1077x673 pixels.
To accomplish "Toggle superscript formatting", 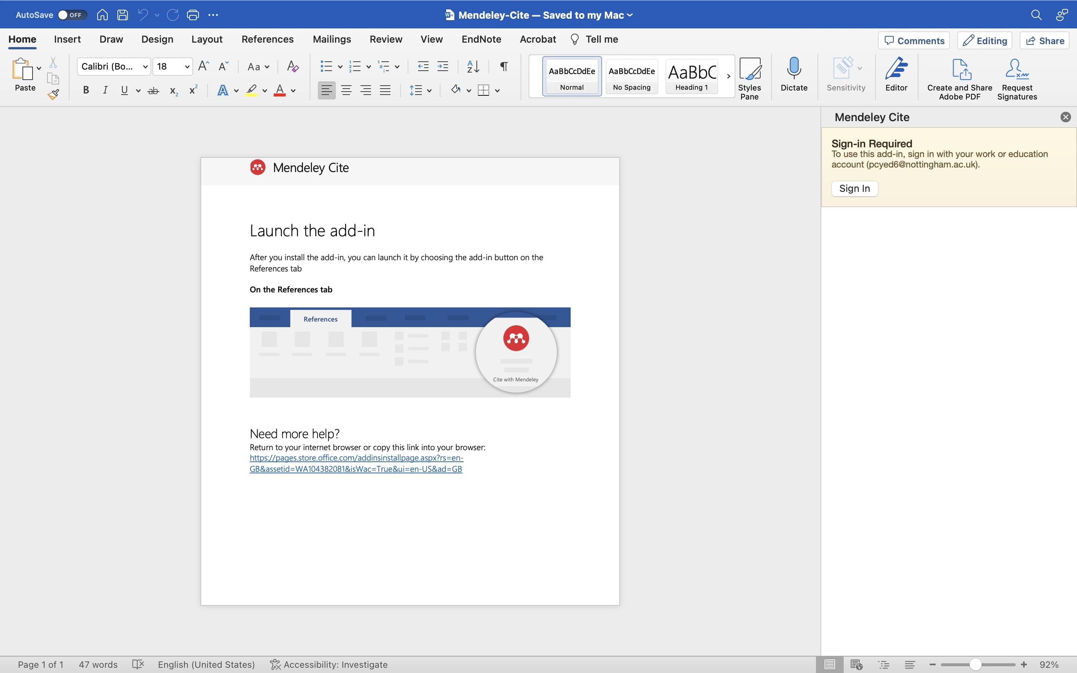I will pos(193,90).
